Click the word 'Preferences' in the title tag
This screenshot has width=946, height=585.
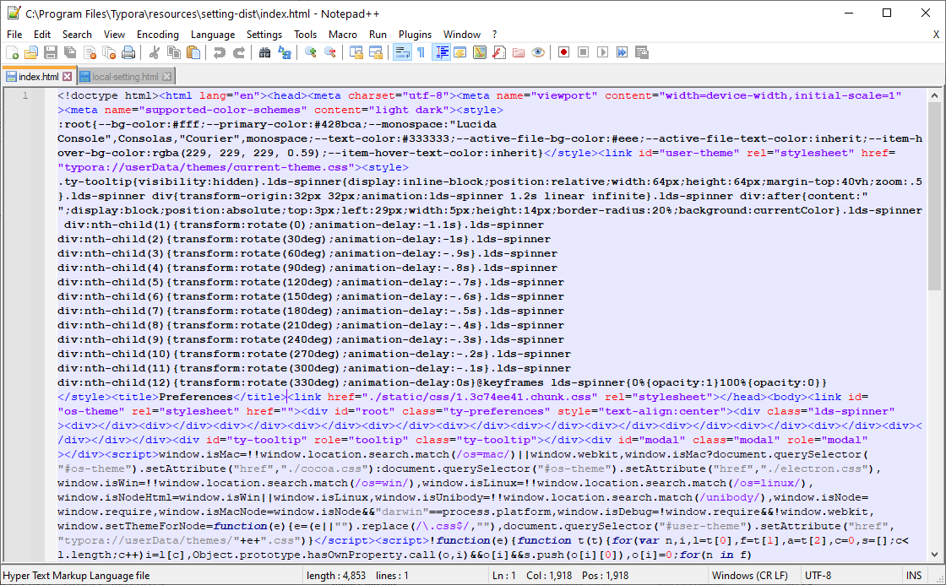click(x=196, y=397)
